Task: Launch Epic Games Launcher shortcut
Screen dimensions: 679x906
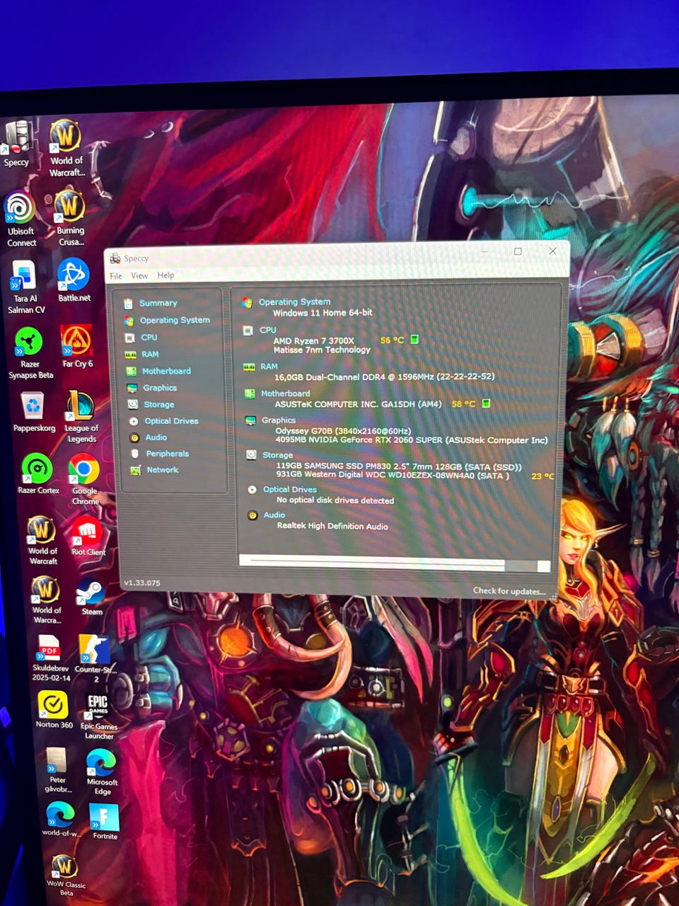Action: [x=98, y=716]
